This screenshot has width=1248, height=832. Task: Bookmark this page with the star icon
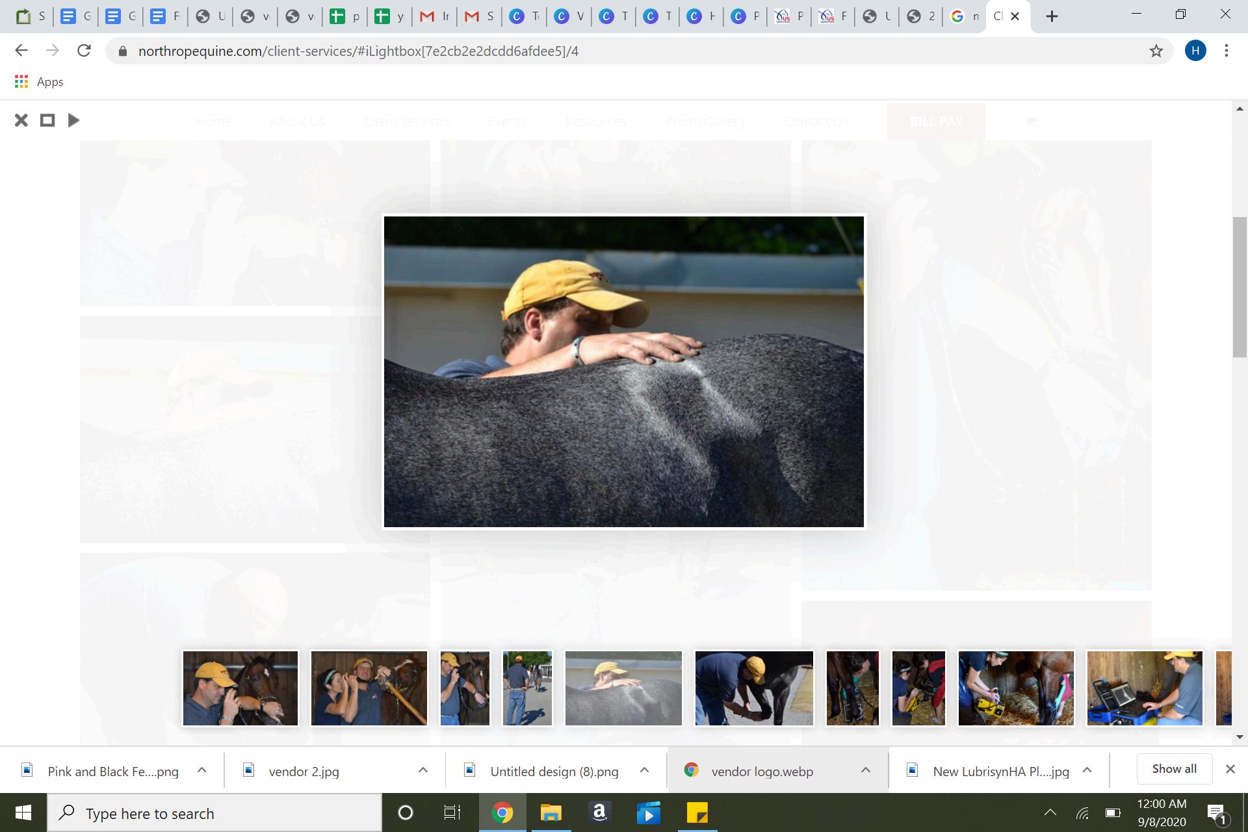pos(1156,51)
